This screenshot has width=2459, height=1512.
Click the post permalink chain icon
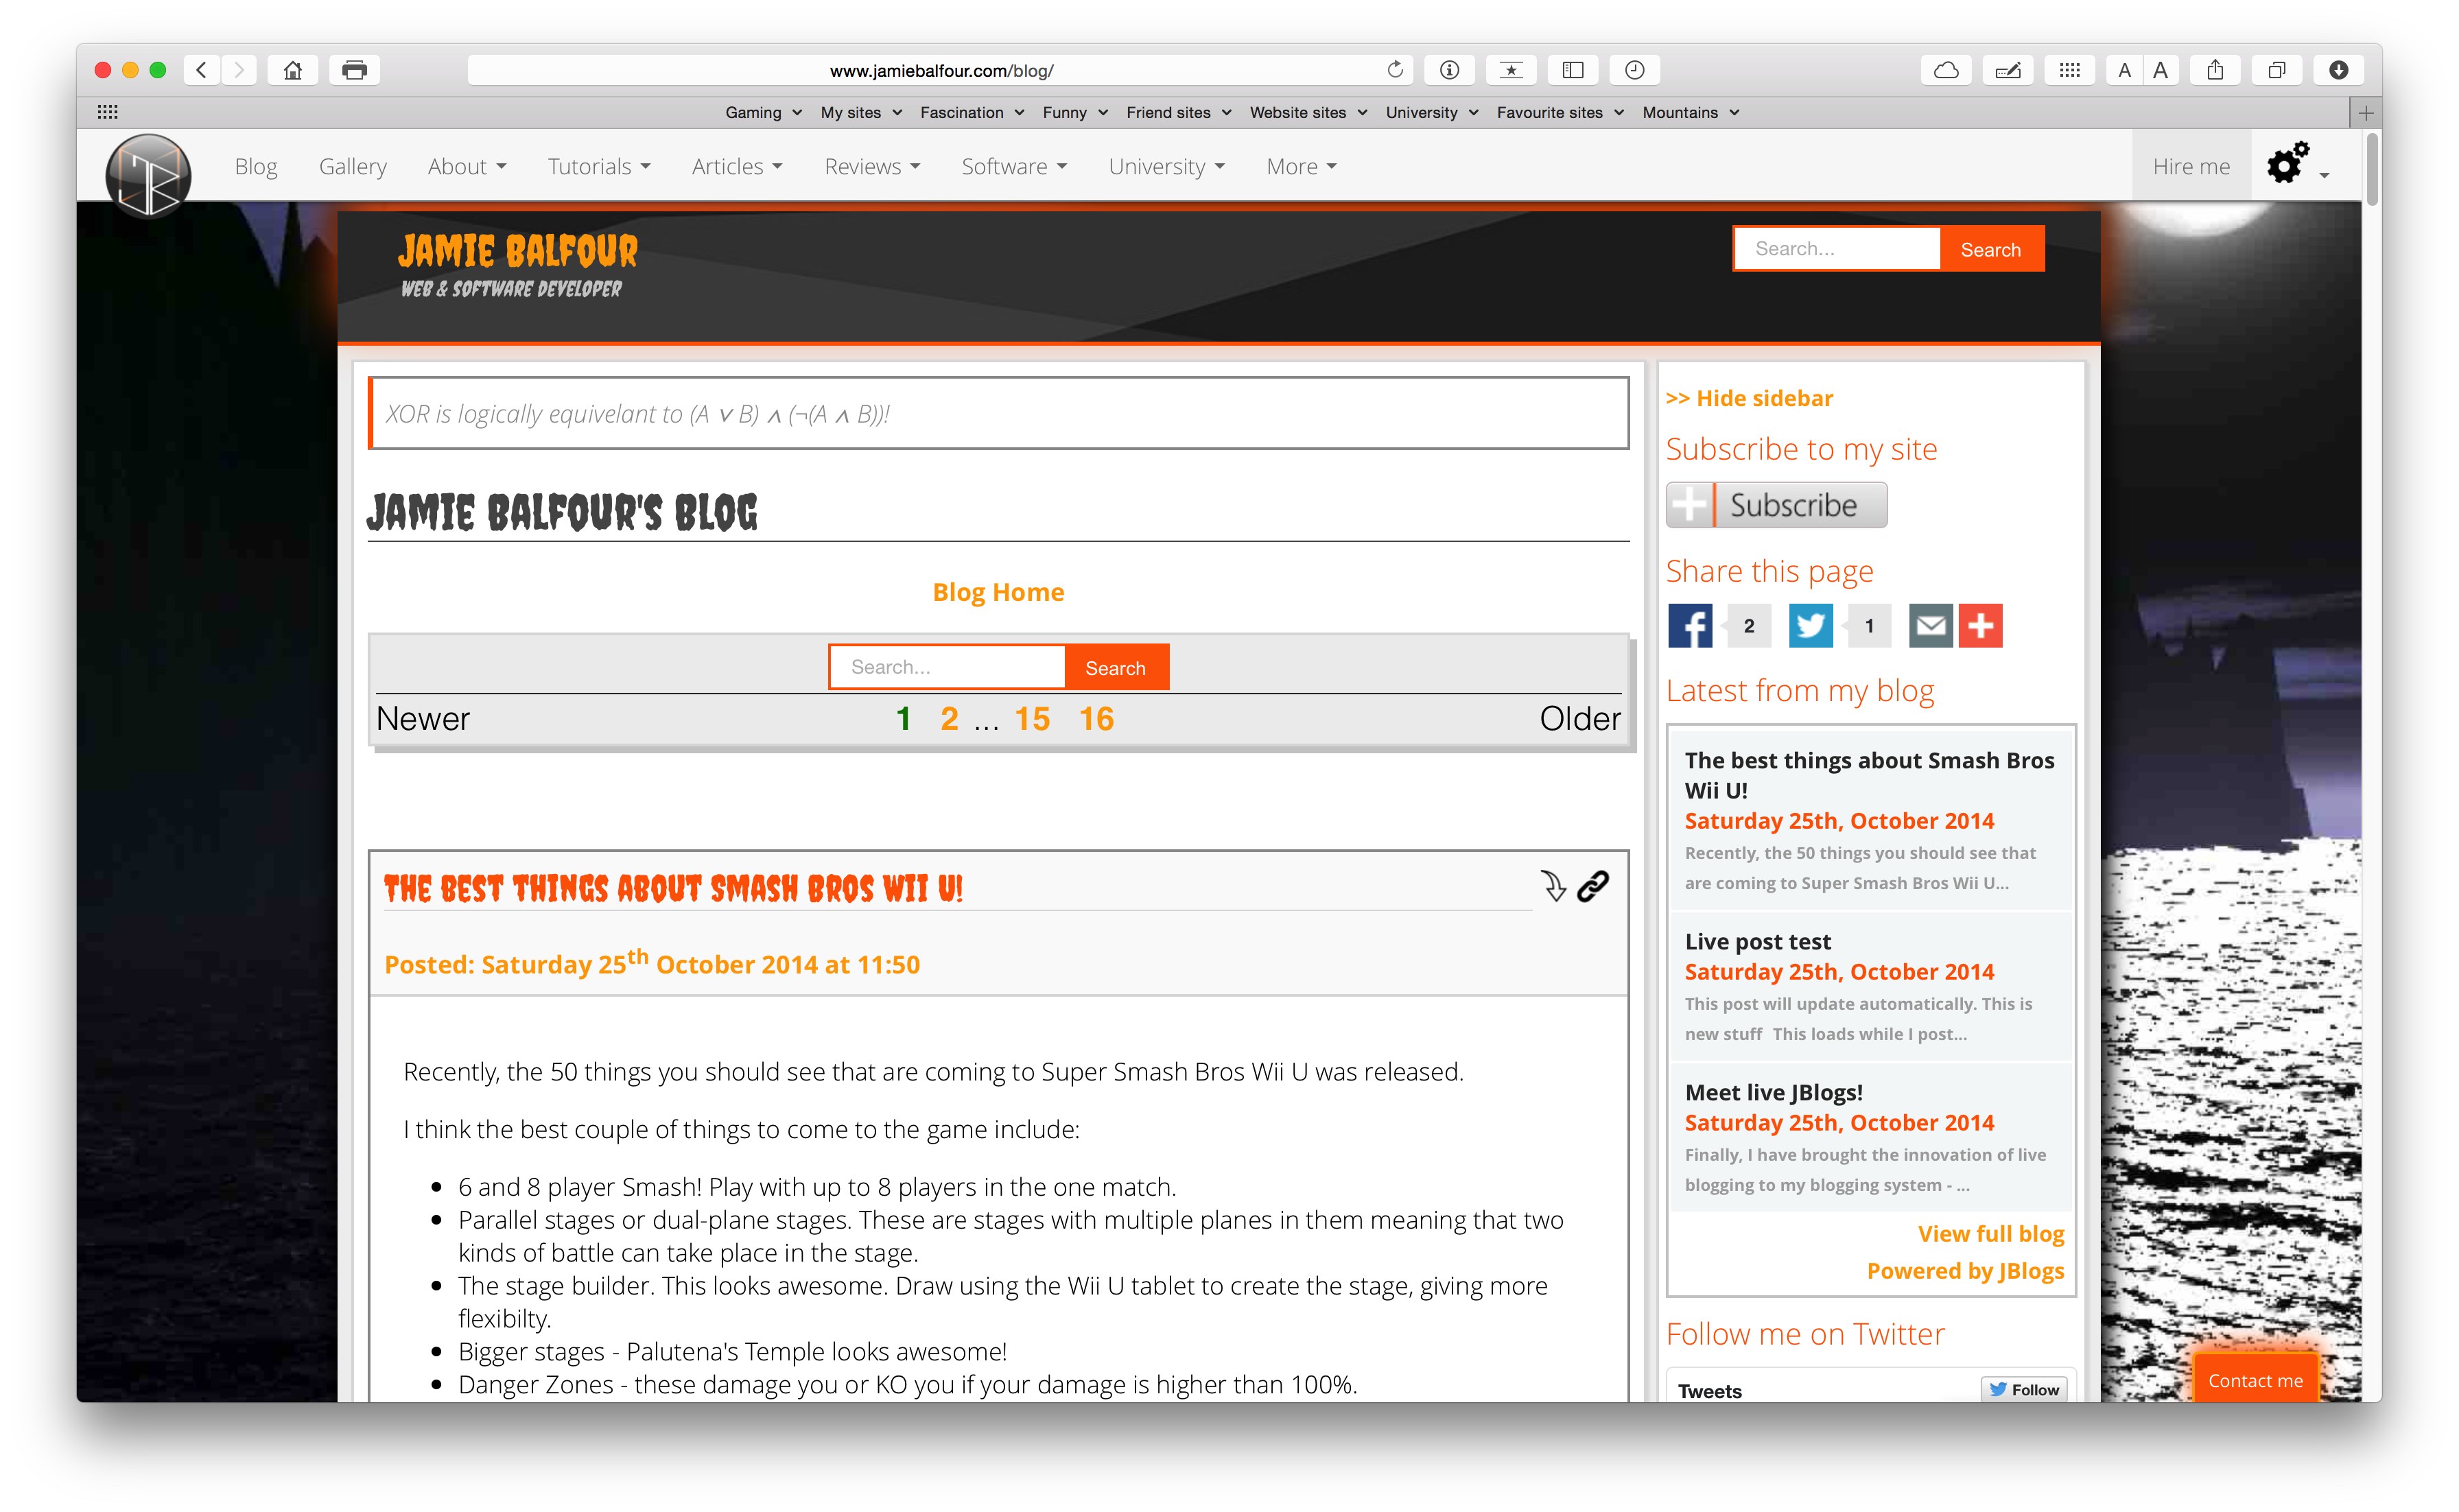tap(1593, 886)
